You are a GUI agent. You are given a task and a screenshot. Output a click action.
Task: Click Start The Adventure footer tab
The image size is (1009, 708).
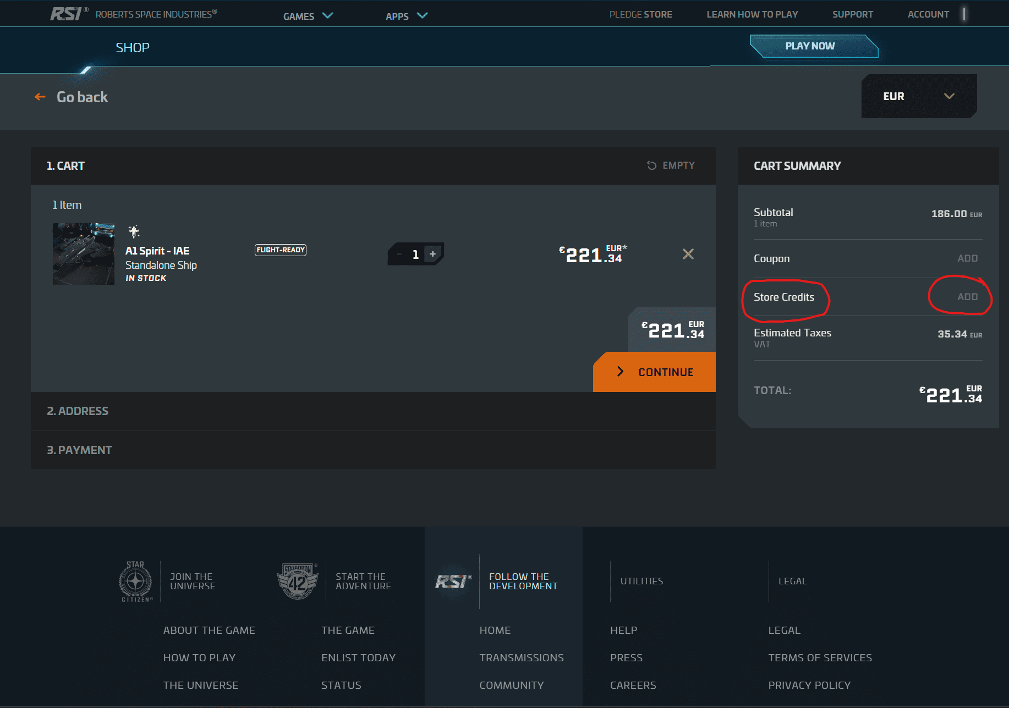click(x=363, y=582)
